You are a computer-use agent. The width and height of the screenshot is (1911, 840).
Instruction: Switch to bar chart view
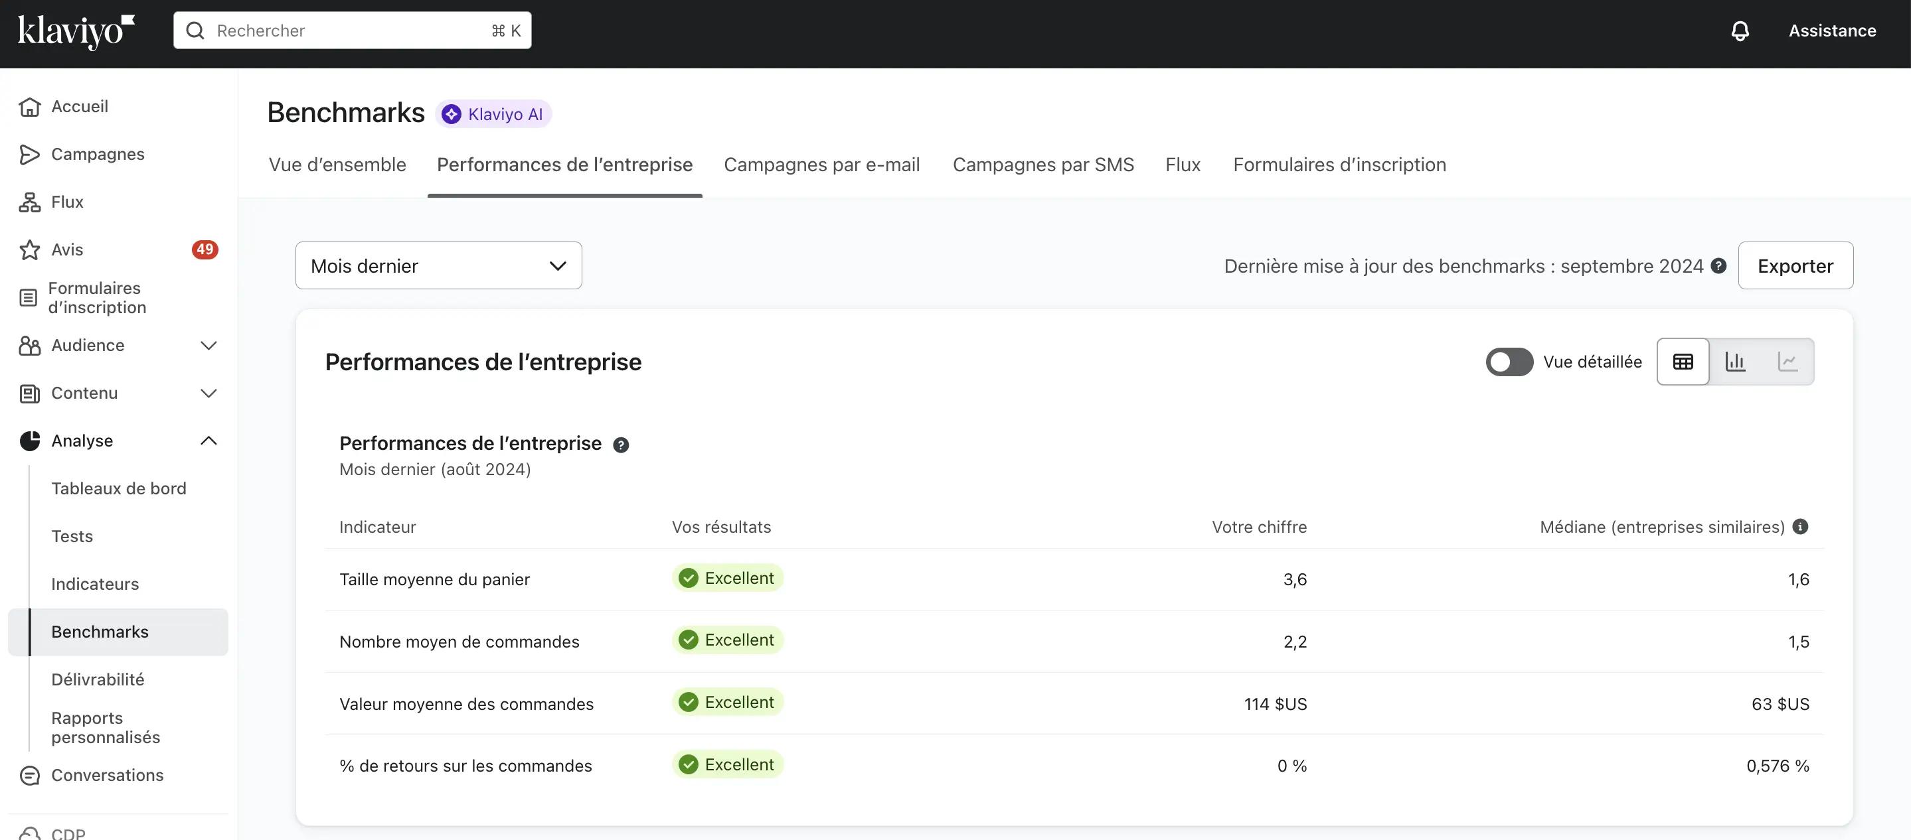coord(1735,362)
